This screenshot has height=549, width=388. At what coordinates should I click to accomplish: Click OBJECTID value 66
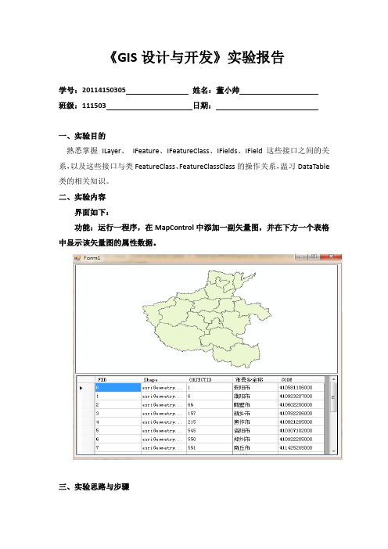[210, 405]
